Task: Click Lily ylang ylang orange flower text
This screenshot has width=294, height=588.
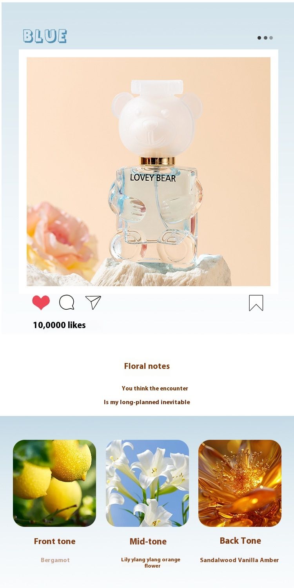Action: pyautogui.click(x=151, y=563)
